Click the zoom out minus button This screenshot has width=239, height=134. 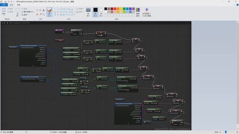(220, 132)
